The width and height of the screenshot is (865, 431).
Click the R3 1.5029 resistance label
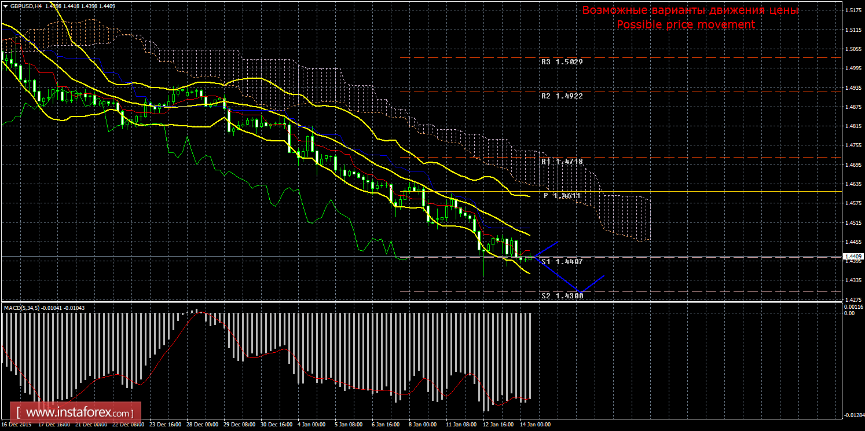(561, 62)
